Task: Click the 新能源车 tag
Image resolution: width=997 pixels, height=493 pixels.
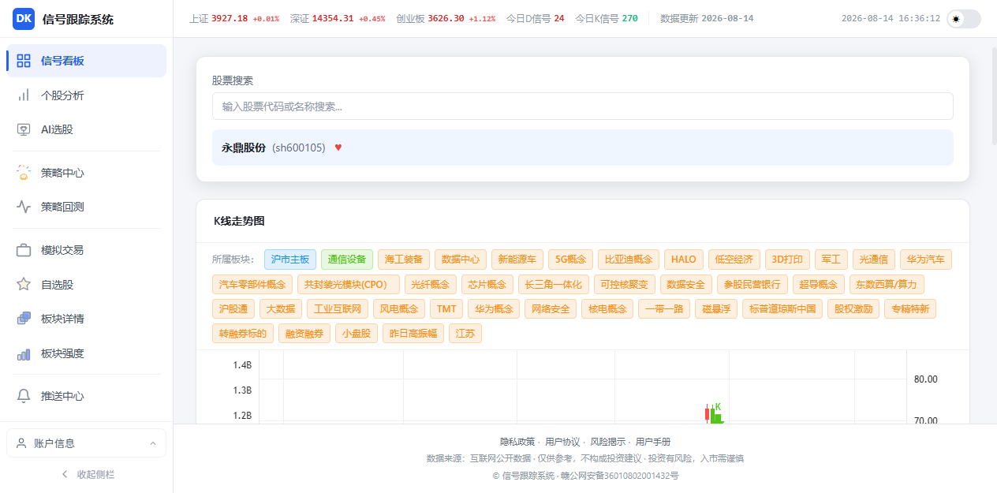Action: pyautogui.click(x=517, y=259)
